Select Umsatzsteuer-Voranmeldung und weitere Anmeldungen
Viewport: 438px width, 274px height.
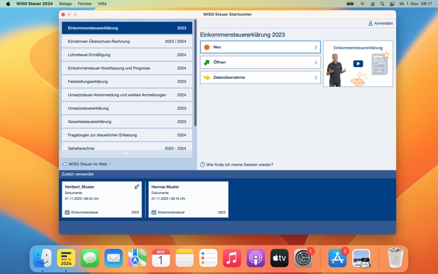click(127, 95)
